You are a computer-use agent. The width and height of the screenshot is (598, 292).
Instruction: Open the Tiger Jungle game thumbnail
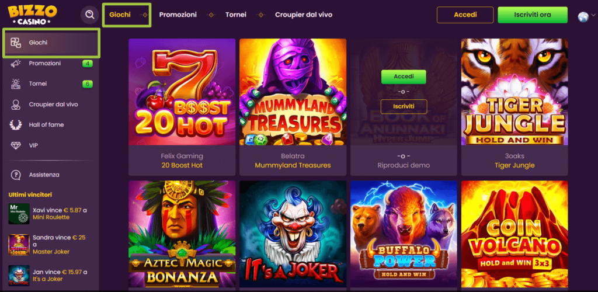pyautogui.click(x=514, y=92)
